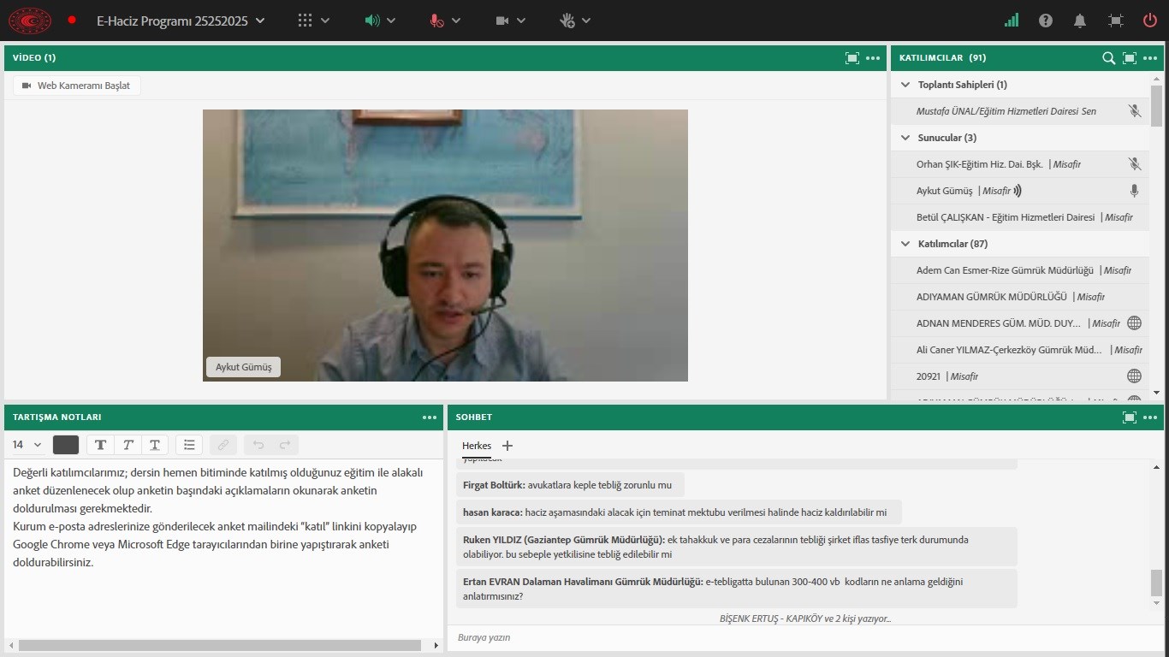Select Betül ÇALIŞKAN in presenters list
Image resolution: width=1169 pixels, height=657 pixels.
tap(1020, 217)
